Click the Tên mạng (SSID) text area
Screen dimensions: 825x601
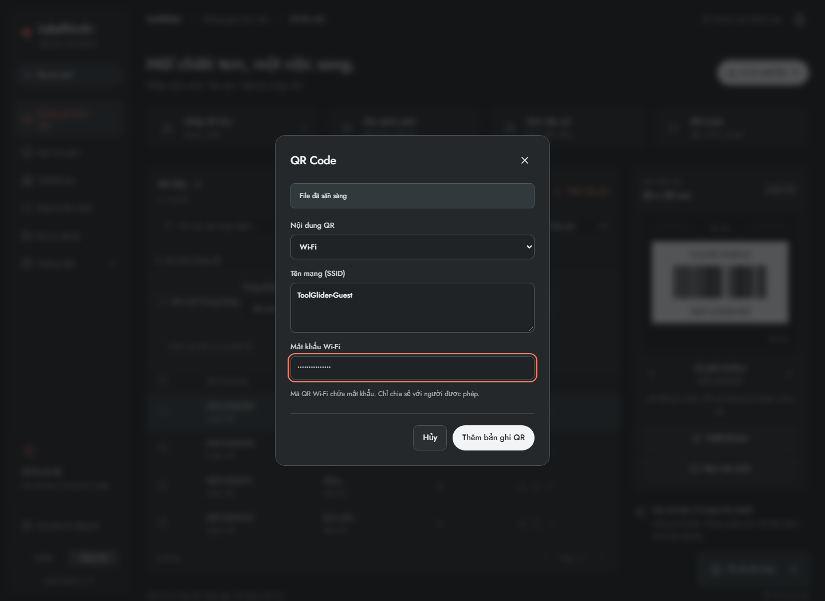pyautogui.click(x=412, y=307)
